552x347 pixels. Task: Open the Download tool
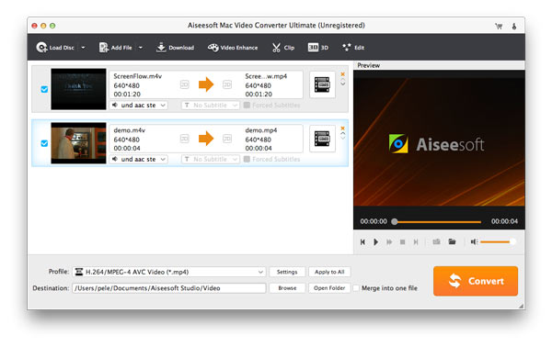coord(175,48)
